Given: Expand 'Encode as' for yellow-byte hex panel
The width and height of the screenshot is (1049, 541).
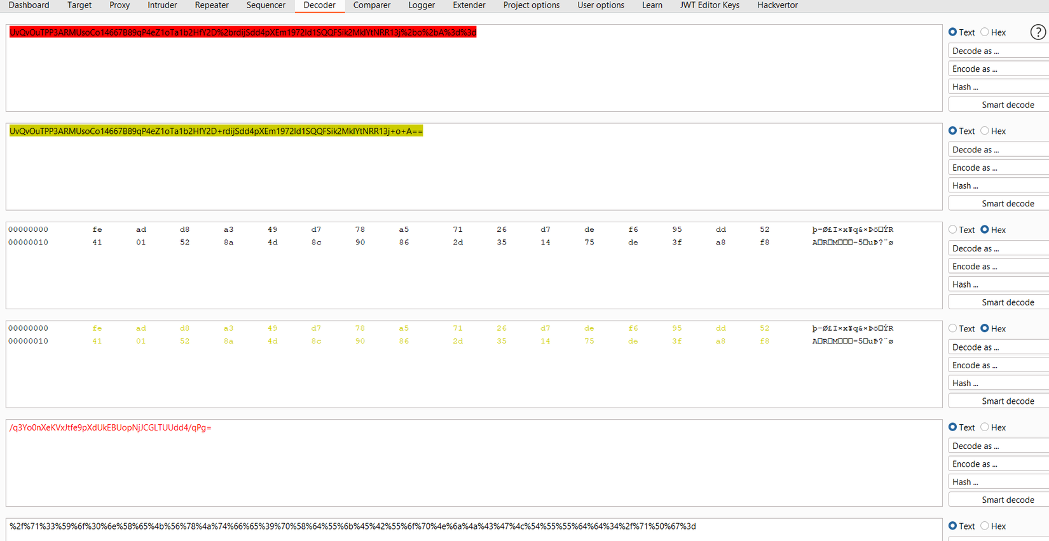Looking at the screenshot, I should coord(999,365).
